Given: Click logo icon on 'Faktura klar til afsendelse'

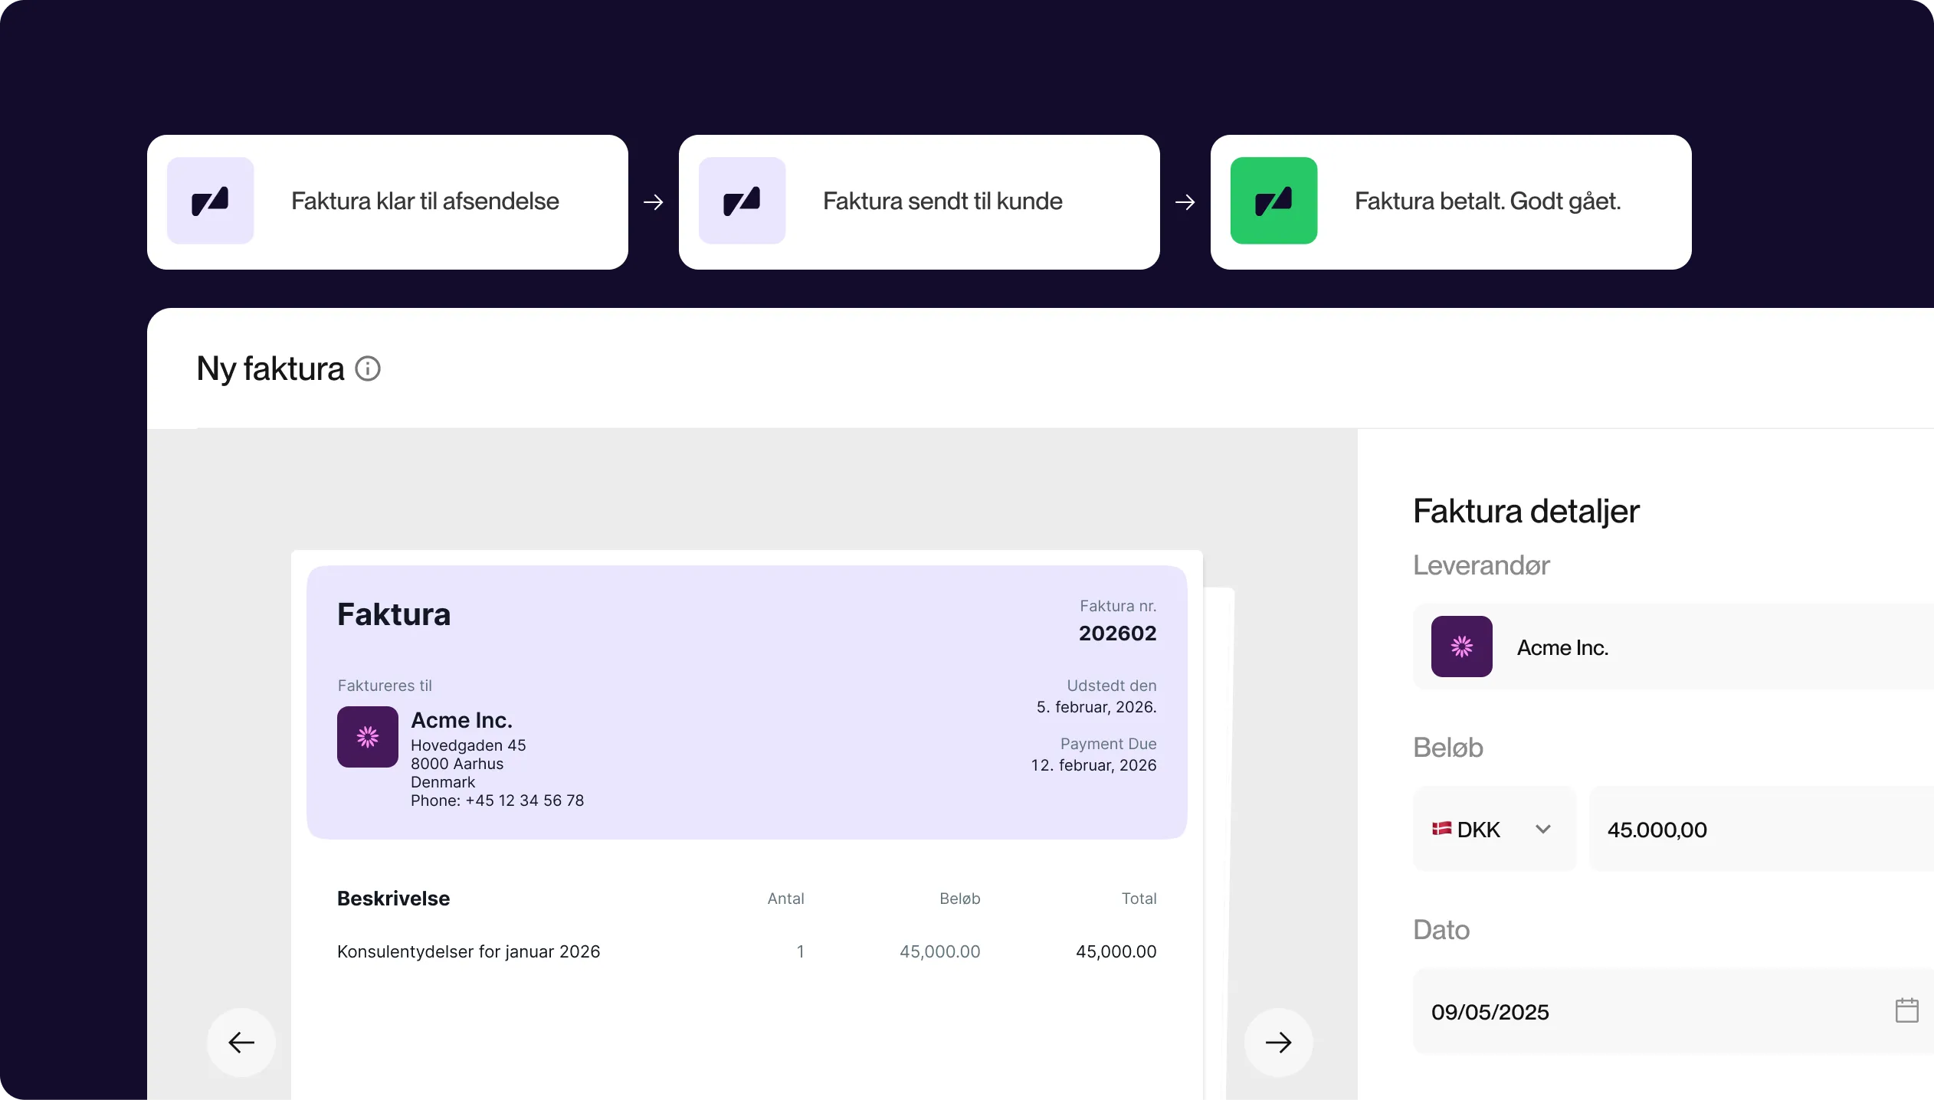Looking at the screenshot, I should click(x=210, y=201).
